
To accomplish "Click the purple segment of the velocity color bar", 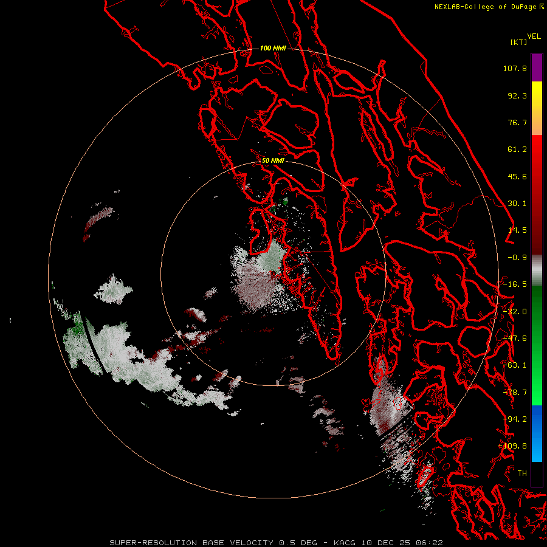I will [537, 67].
